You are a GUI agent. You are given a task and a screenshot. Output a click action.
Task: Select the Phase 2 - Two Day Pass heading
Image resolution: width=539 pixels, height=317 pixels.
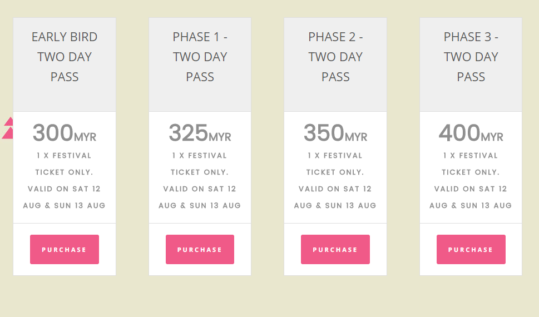(x=335, y=57)
